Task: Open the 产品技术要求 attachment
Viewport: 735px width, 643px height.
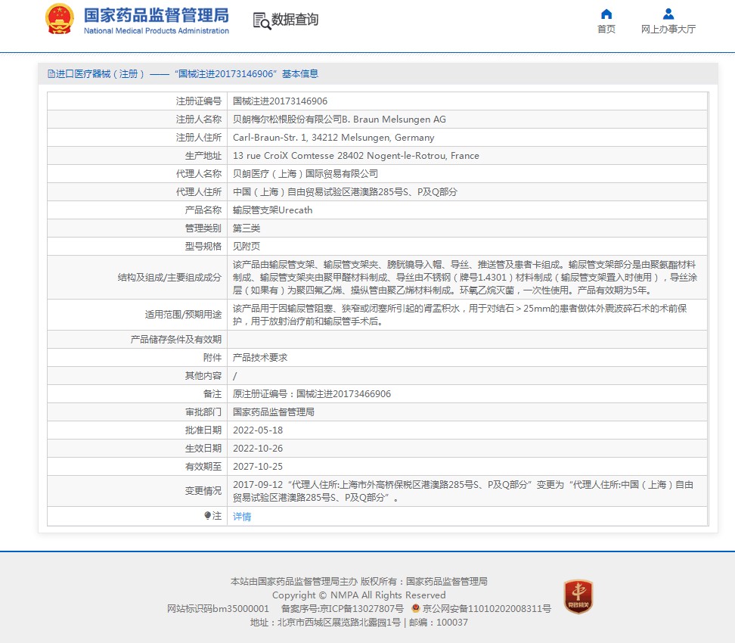Action: pos(259,358)
